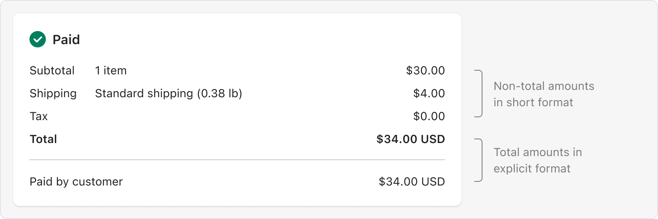This screenshot has width=658, height=219.
Task: Click the bold $34.00 USD total
Action: point(411,139)
